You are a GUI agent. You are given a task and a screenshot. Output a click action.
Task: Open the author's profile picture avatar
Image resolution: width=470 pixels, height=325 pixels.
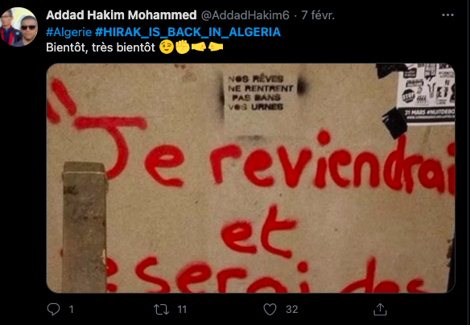[19, 27]
